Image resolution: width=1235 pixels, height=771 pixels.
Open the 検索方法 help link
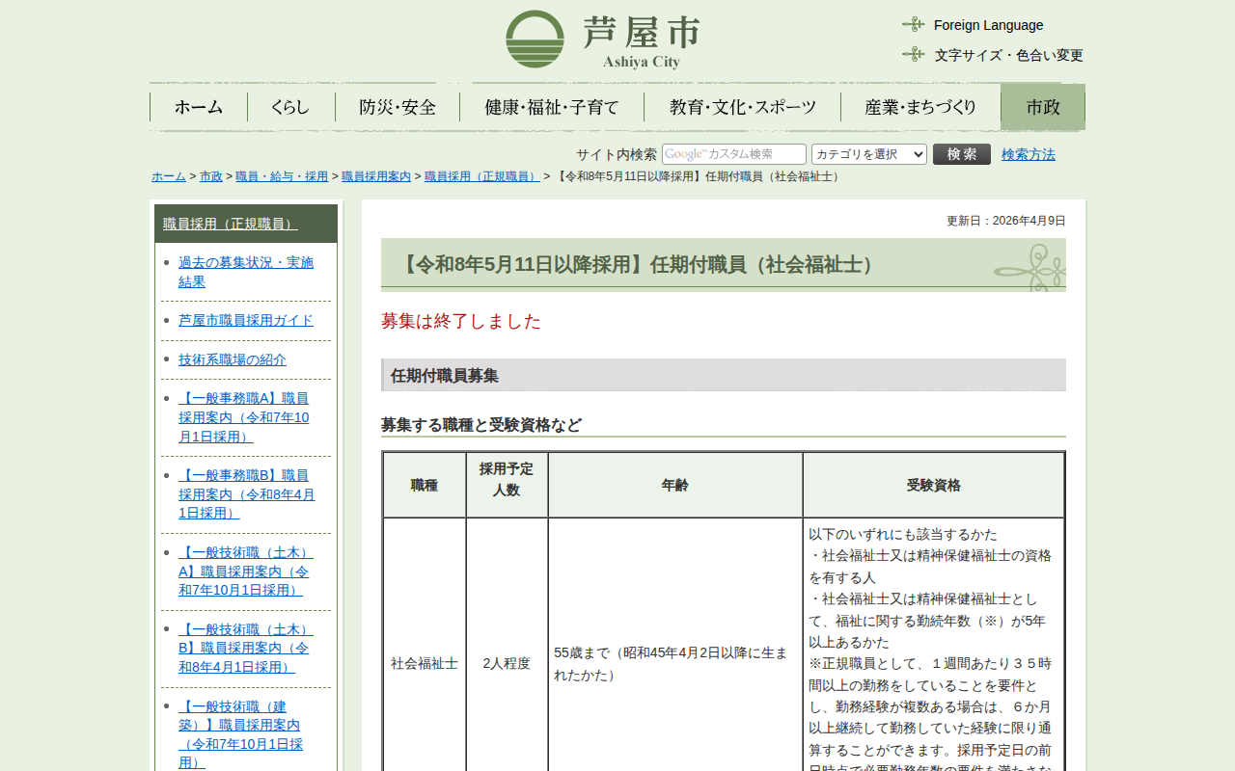coord(1028,154)
